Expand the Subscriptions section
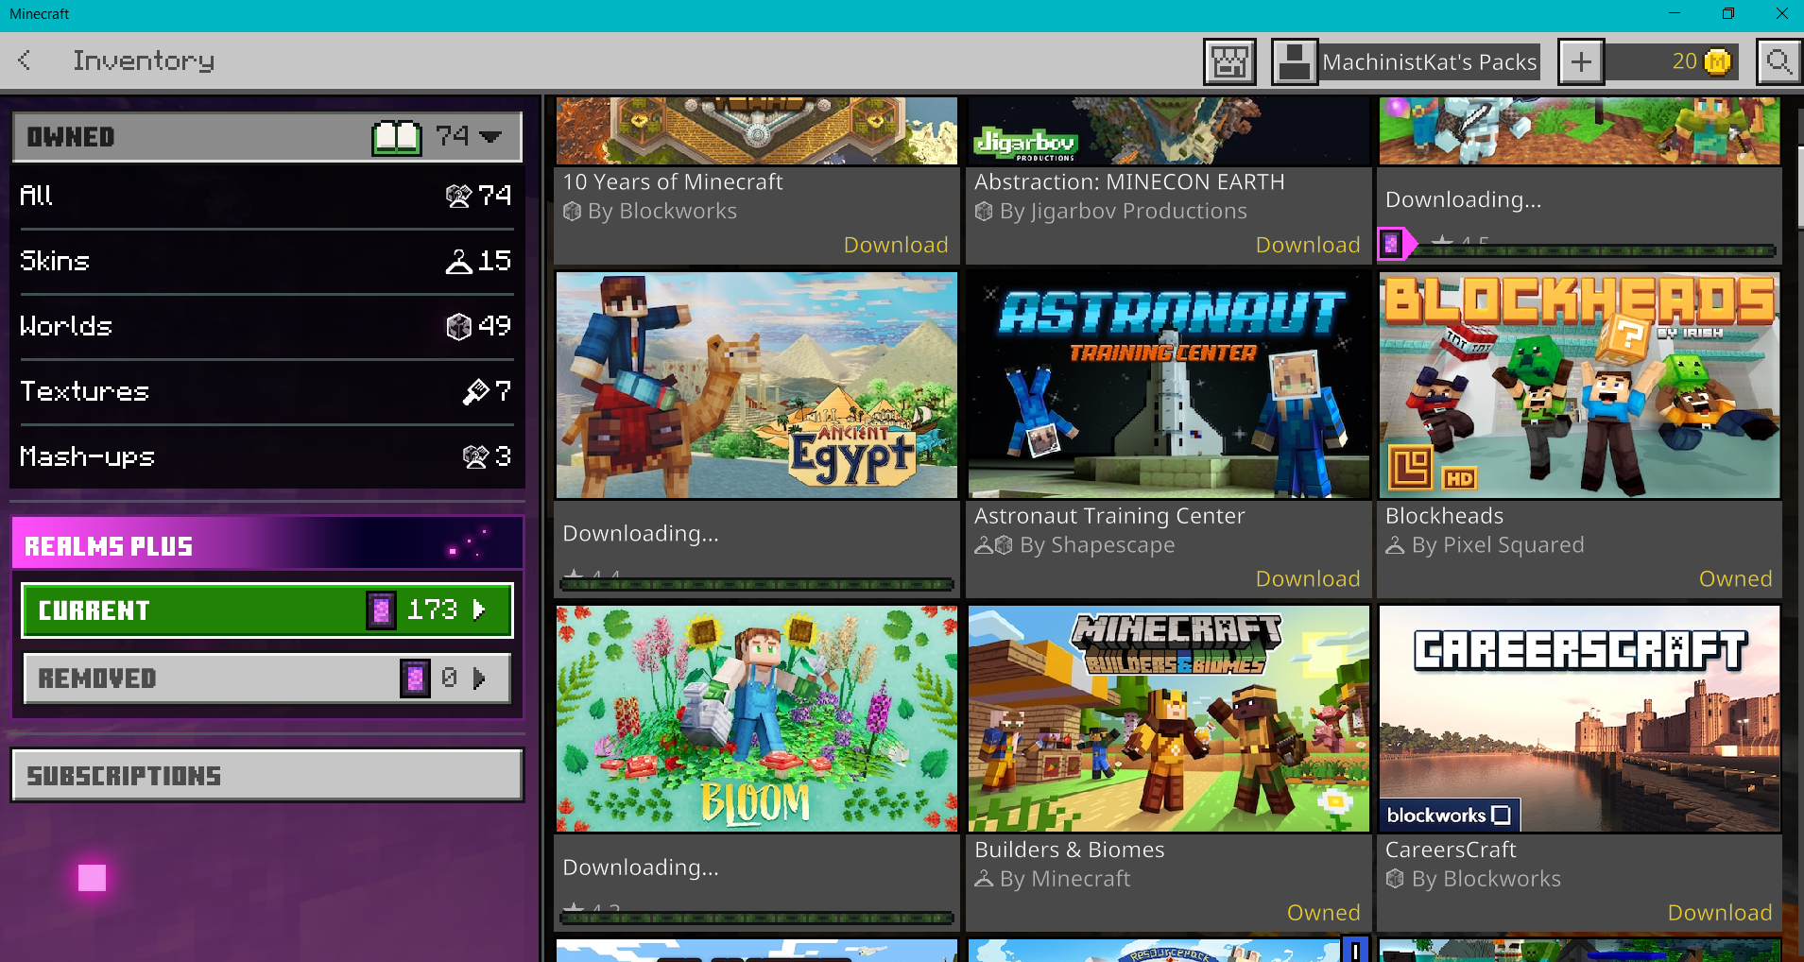 [267, 776]
